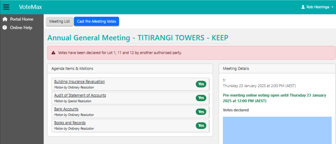
Task: Toggle Yes vote for Bank Accounts
Action: [201, 112]
